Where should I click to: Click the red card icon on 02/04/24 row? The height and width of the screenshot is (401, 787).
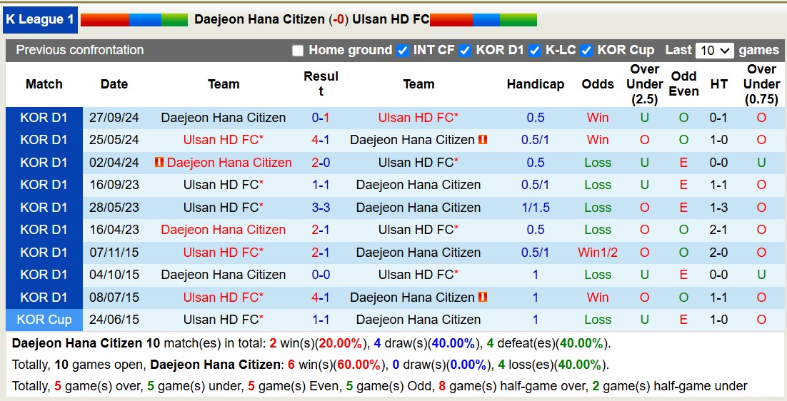pos(159,162)
